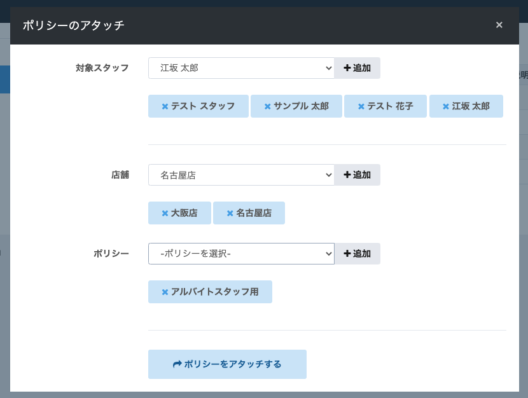Expand the -ポリシーを選択- dropdown

click(241, 254)
